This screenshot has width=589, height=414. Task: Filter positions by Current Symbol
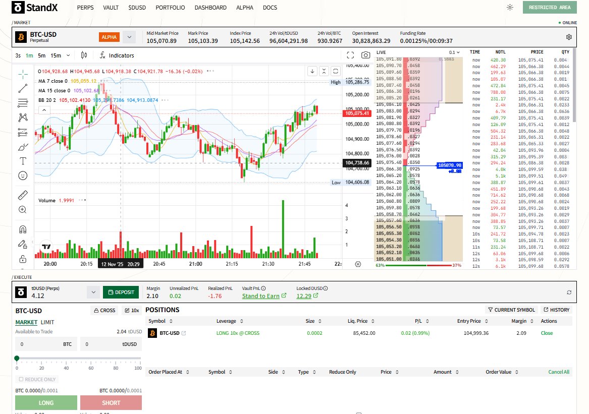point(511,310)
